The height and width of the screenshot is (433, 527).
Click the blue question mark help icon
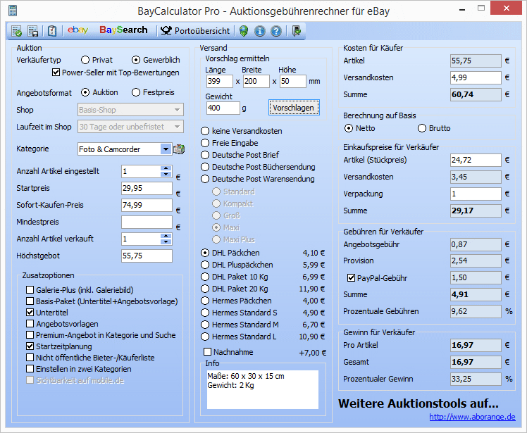point(276,31)
